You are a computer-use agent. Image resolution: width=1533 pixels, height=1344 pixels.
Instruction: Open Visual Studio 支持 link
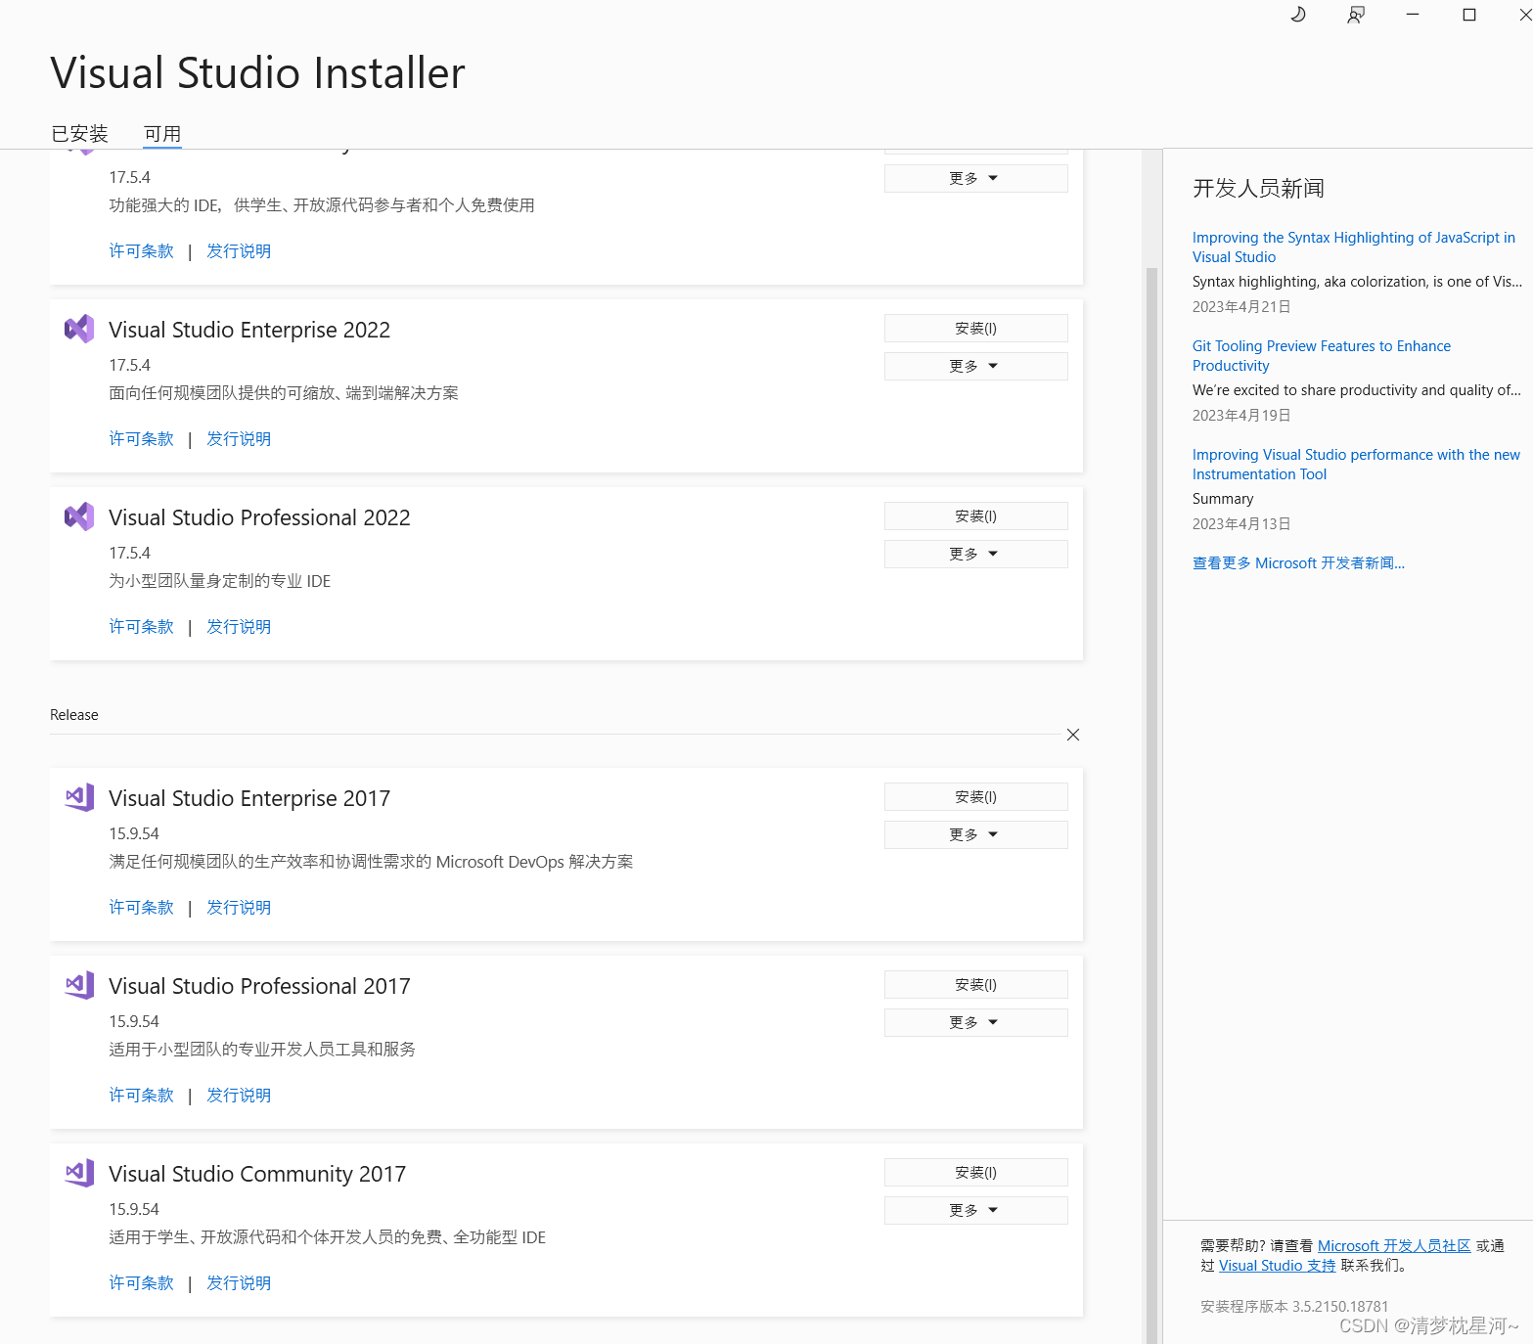coord(1277,1266)
